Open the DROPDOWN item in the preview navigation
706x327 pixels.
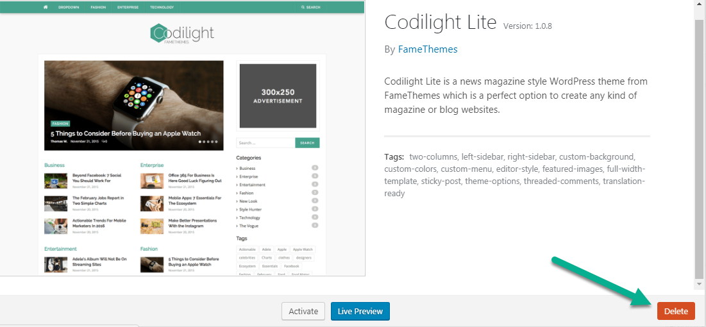(x=69, y=7)
